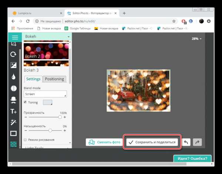The image size is (222, 174).
Task: Open the Sharpness half-circle tool
Action: 14,88
